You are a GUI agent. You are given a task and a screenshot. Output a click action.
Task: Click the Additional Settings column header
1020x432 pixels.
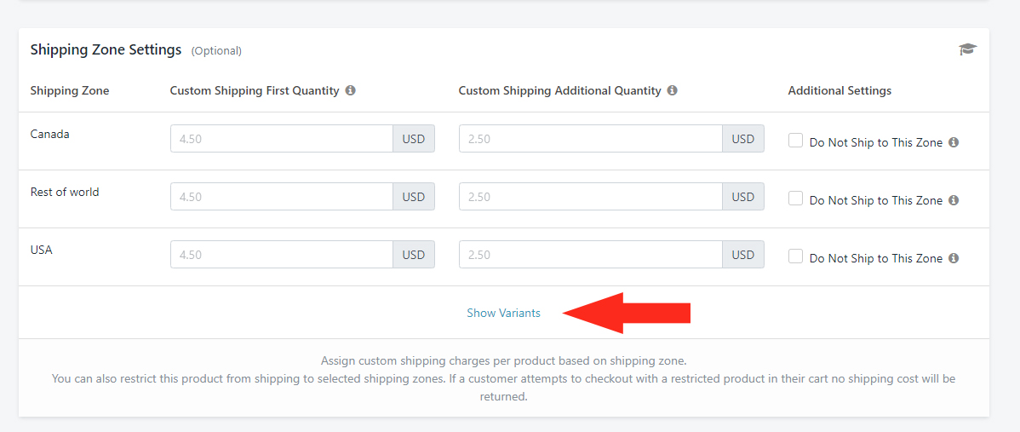point(839,90)
